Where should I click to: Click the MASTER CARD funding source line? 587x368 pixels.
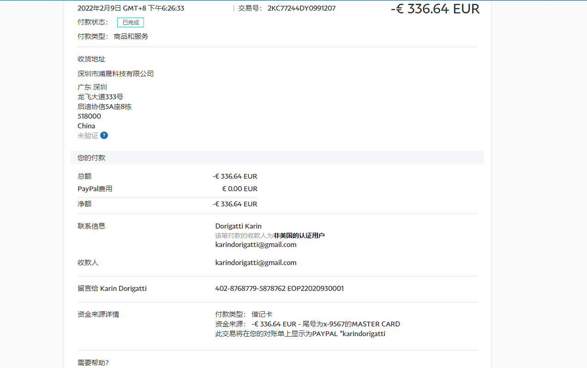(x=307, y=324)
